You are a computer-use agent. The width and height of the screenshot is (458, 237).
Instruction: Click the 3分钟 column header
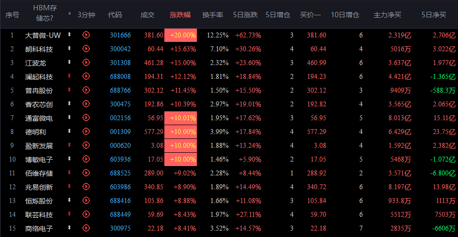point(86,15)
